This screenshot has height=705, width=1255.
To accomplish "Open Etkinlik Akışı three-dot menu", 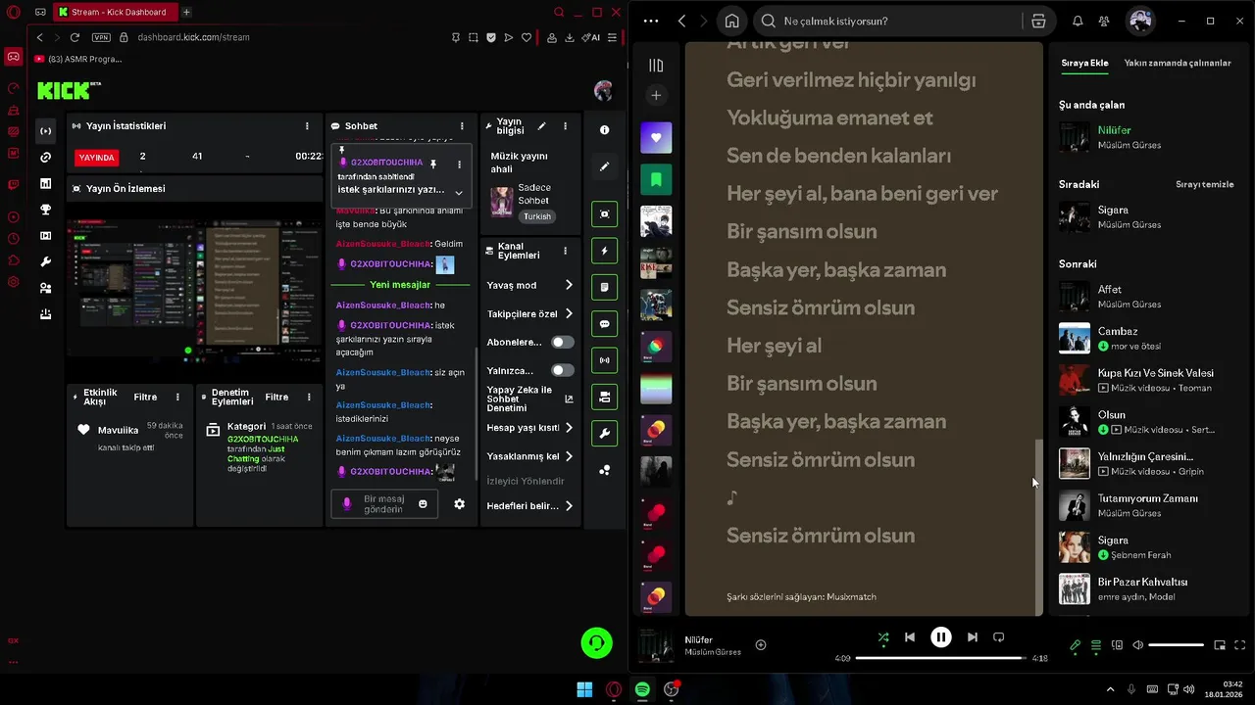I will [177, 397].
